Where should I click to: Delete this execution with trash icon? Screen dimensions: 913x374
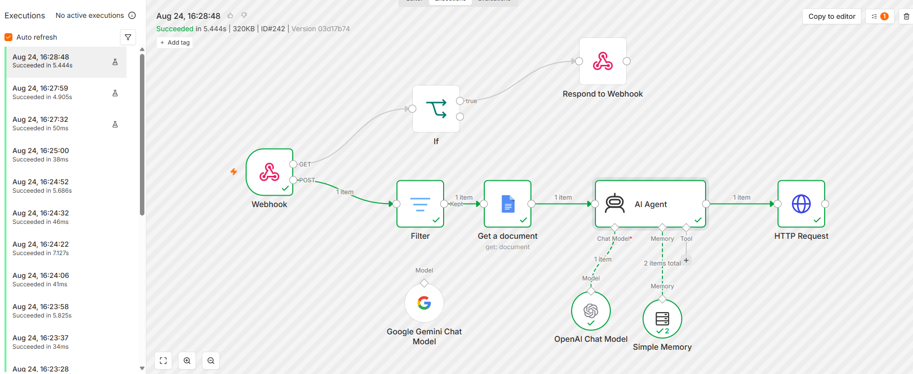[907, 16]
